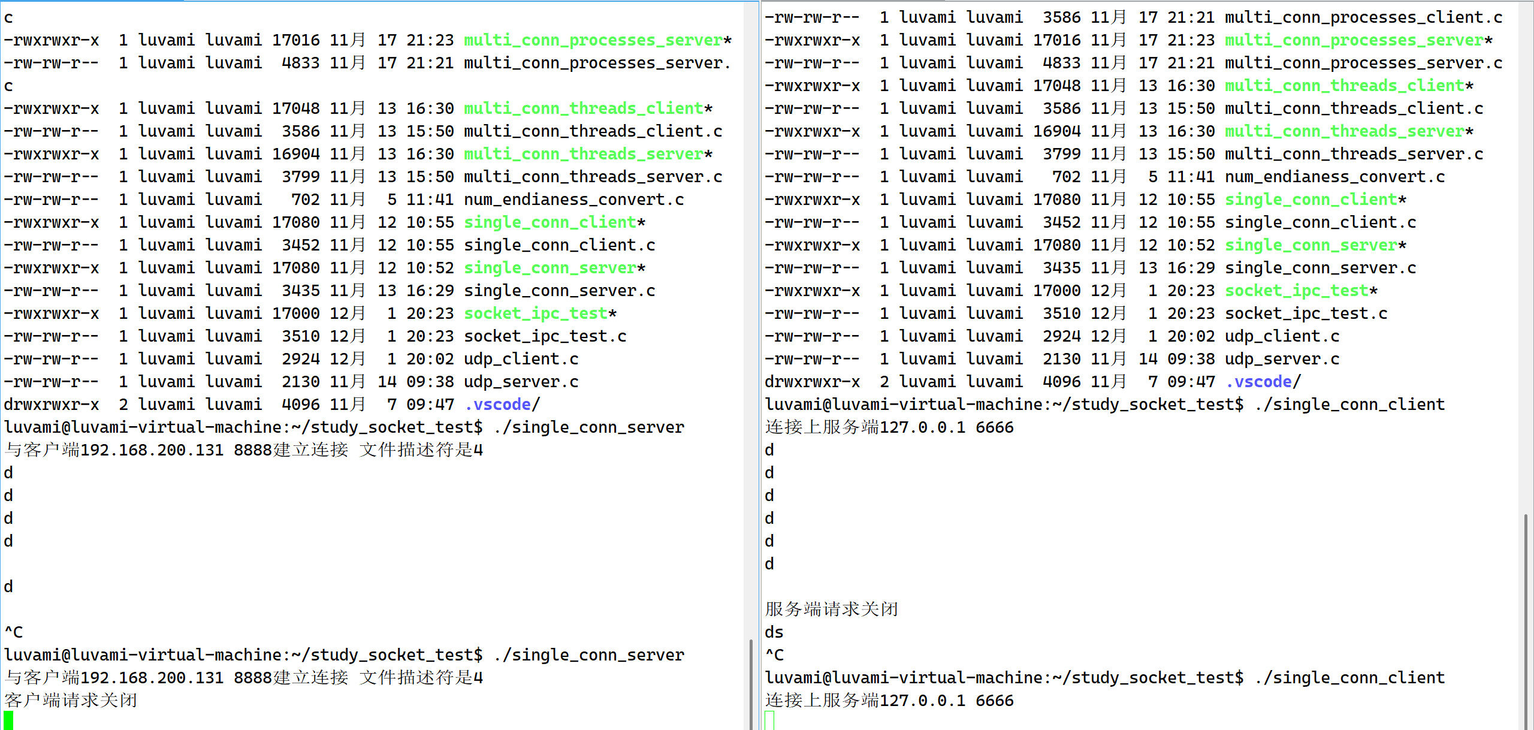Click green single_conn_client executable in left pane

549,222
